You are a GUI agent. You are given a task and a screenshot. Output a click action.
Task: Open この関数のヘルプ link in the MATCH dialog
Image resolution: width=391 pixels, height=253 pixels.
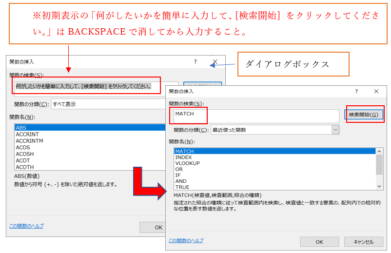(x=186, y=241)
